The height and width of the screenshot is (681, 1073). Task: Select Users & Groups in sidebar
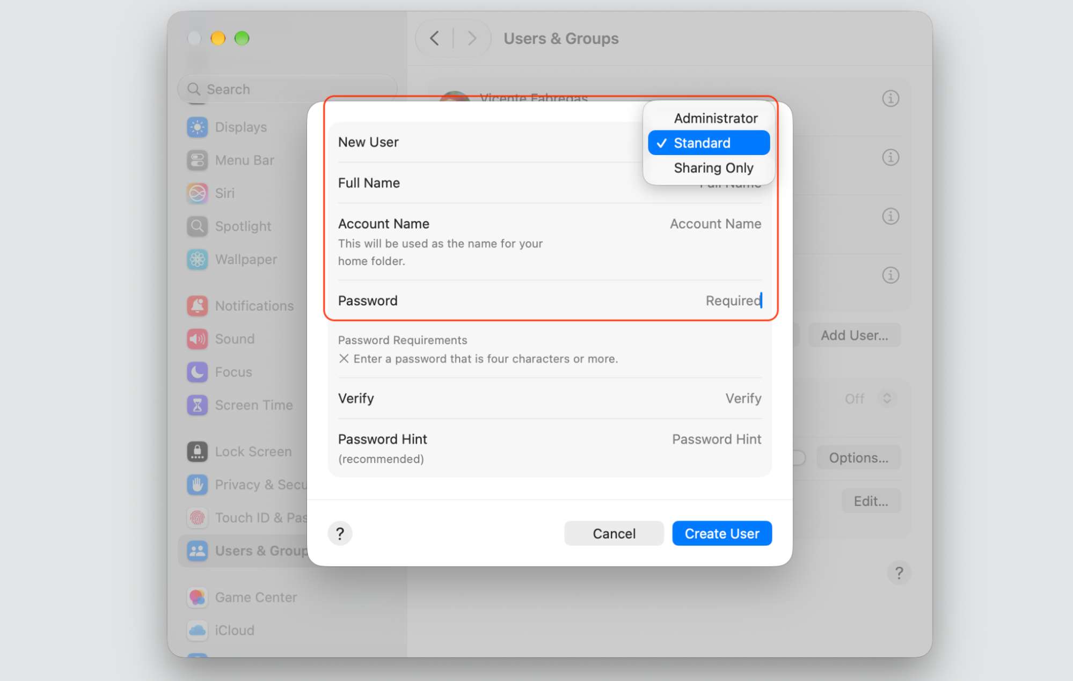[x=242, y=551]
